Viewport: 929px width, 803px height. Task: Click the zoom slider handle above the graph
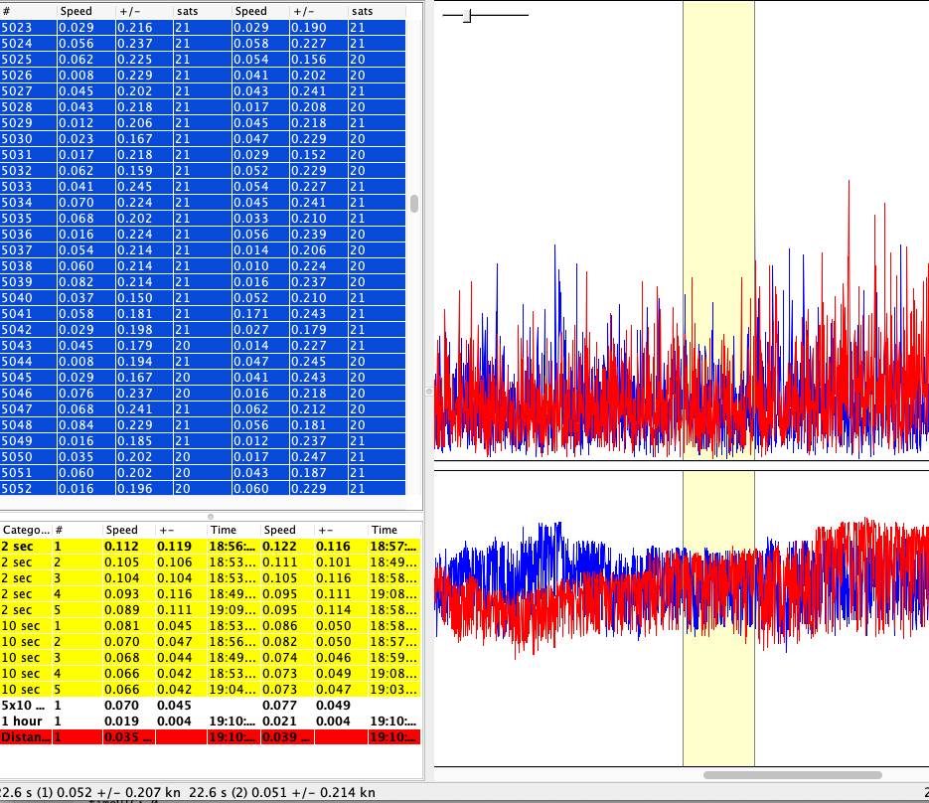tap(467, 15)
